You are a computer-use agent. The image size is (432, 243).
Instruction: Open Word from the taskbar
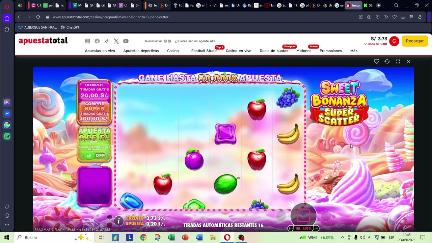(199, 237)
